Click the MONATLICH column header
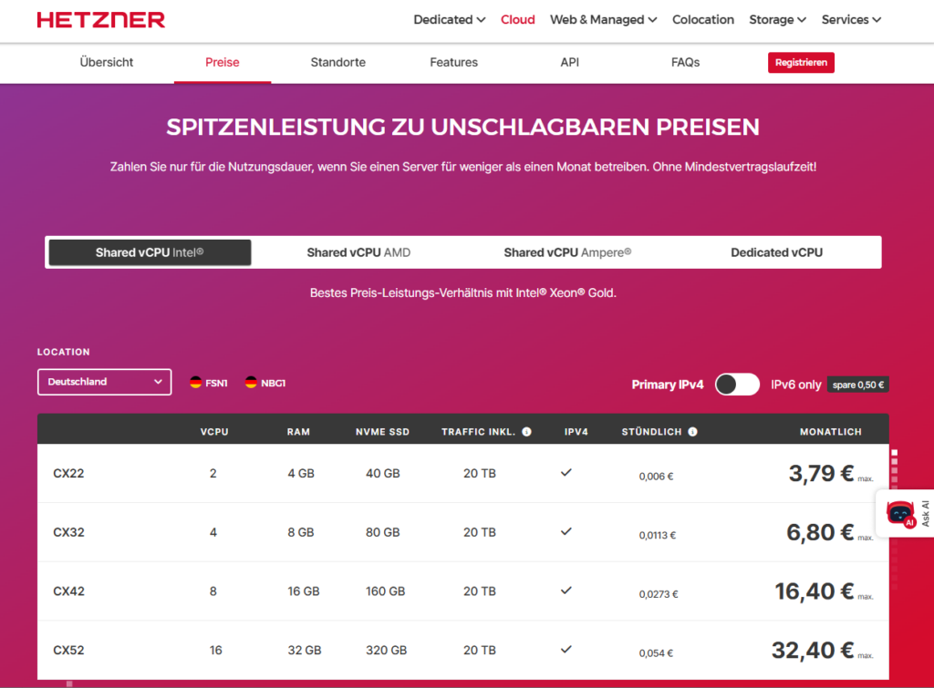The height and width of the screenshot is (688, 934). pos(830,432)
